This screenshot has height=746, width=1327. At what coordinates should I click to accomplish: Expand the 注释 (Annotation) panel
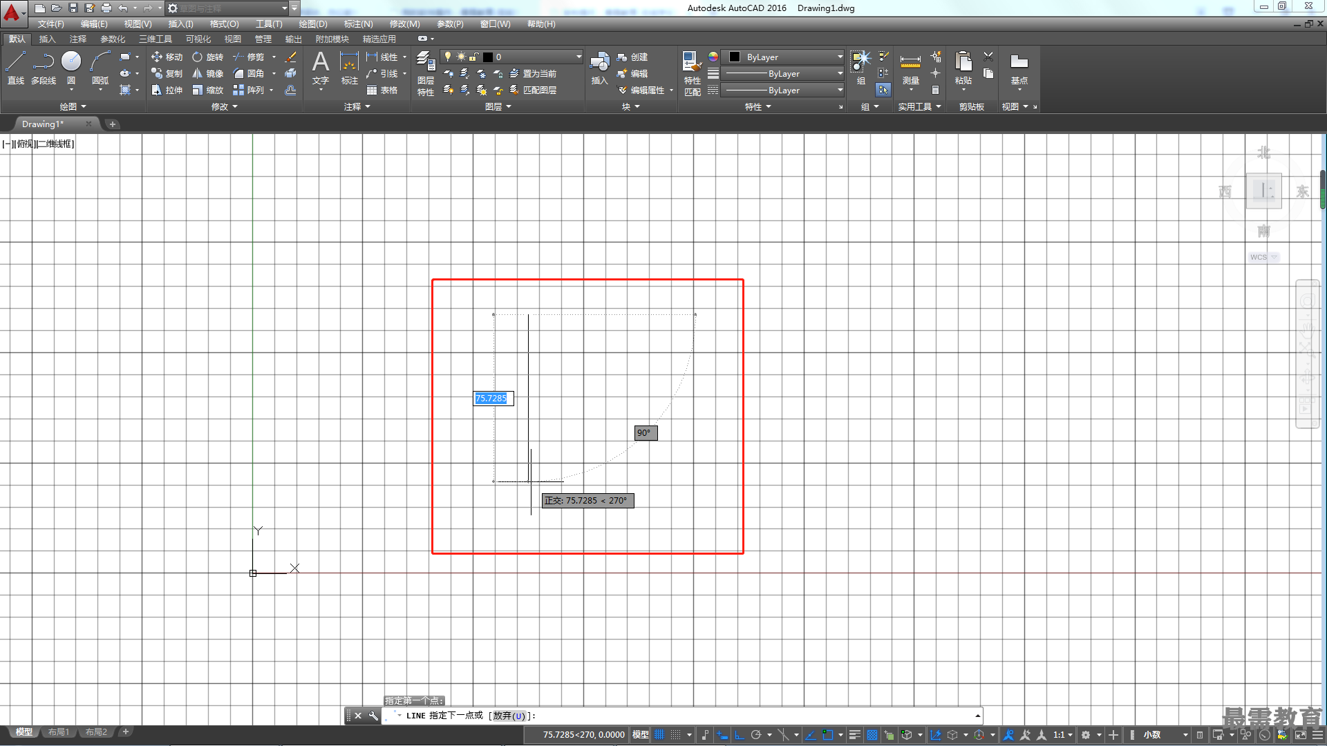tap(357, 106)
